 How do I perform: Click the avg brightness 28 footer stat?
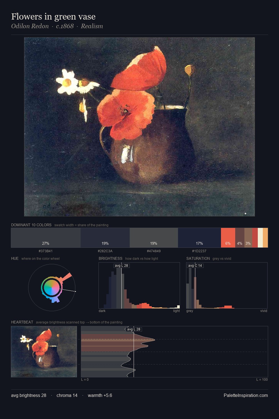(29, 395)
